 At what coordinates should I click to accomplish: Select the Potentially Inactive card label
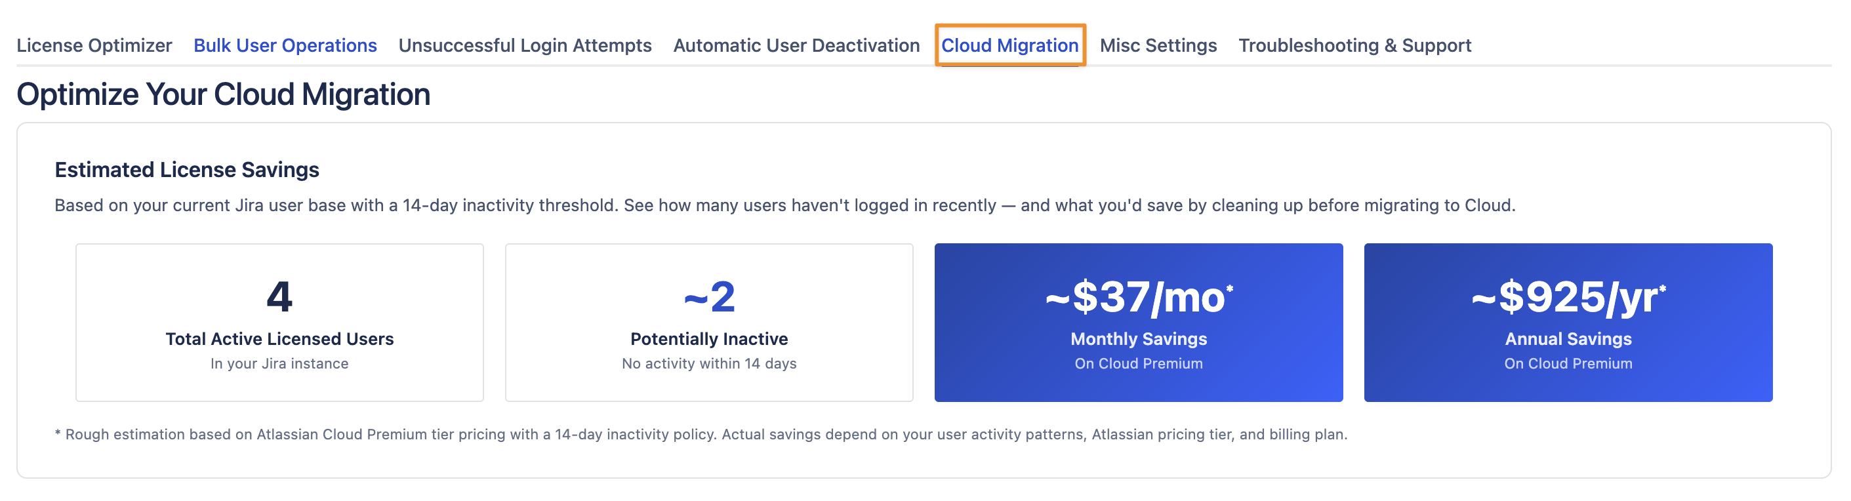click(x=708, y=338)
